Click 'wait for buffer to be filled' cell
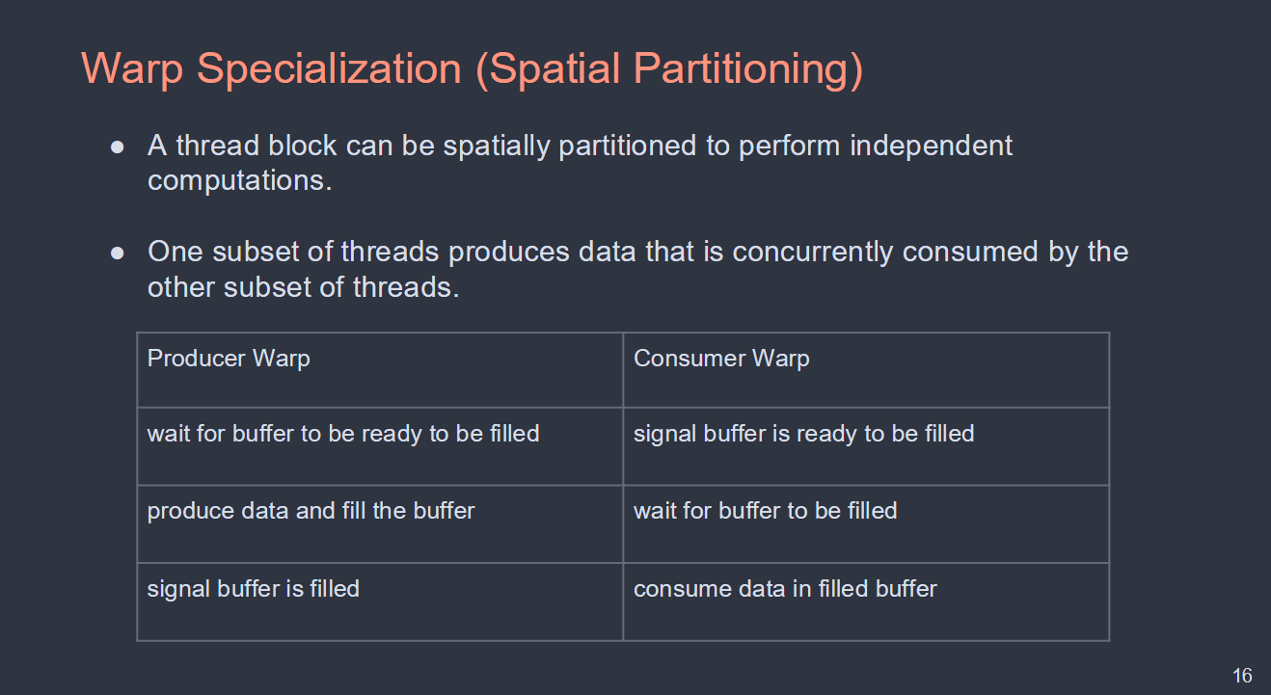 866,524
